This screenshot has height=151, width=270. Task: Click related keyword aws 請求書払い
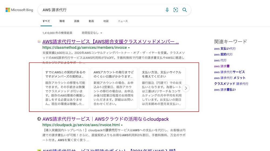coord(225,90)
